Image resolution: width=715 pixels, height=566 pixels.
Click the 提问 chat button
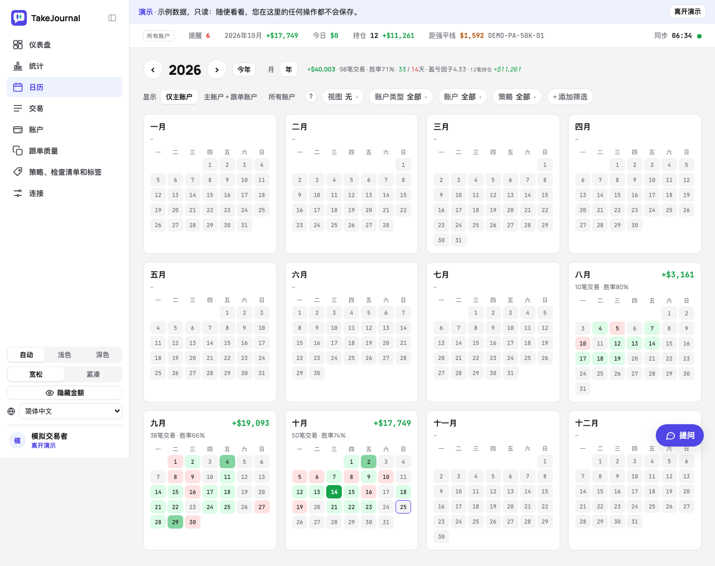(x=680, y=435)
